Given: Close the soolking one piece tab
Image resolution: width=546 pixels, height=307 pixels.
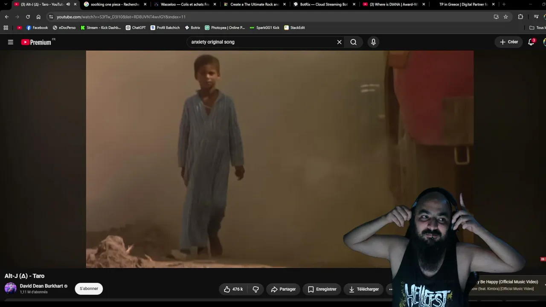Looking at the screenshot, I should pos(145,4).
